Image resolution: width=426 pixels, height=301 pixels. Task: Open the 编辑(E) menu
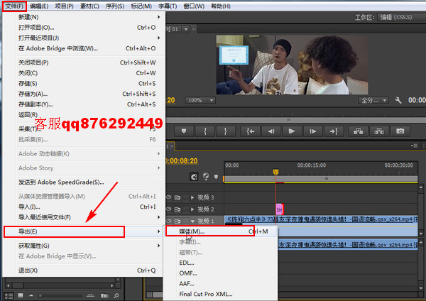[x=39, y=6]
